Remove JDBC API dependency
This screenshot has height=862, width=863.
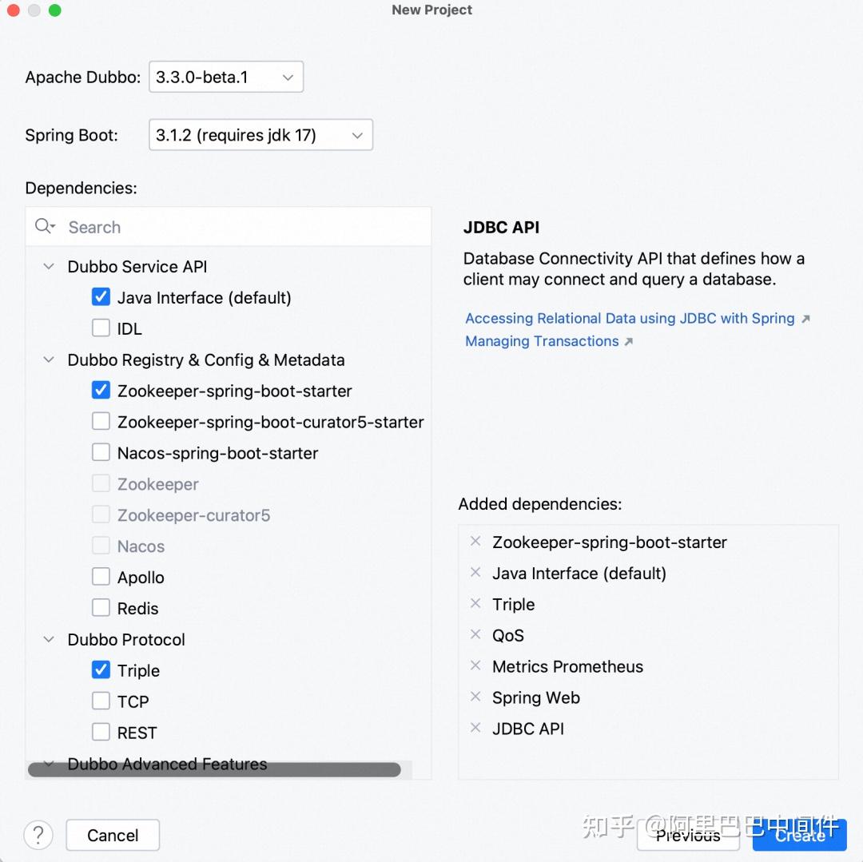click(x=475, y=729)
